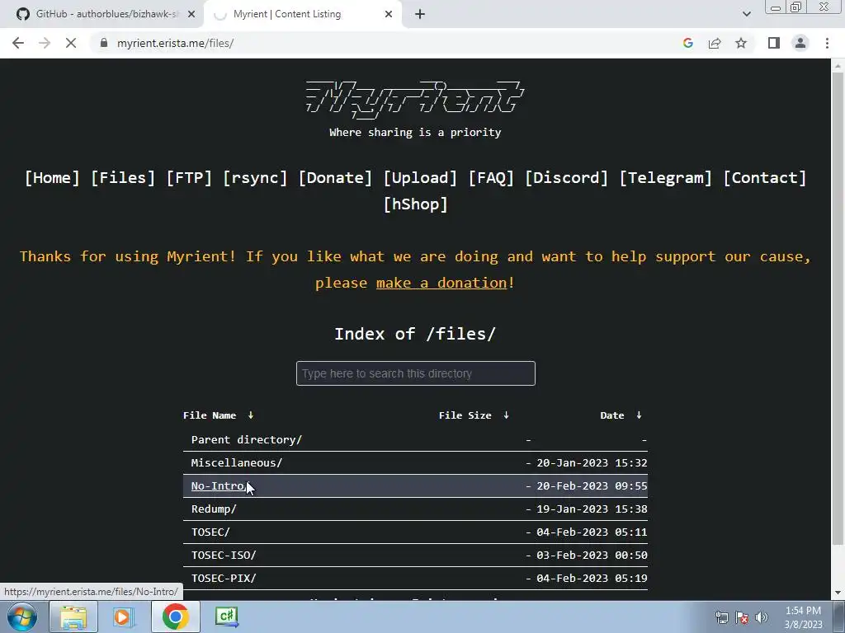Open the [Discord] navigation link

tap(566, 178)
